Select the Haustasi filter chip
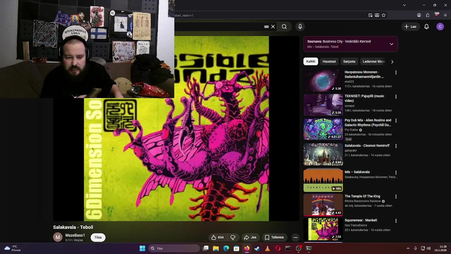 [329, 61]
